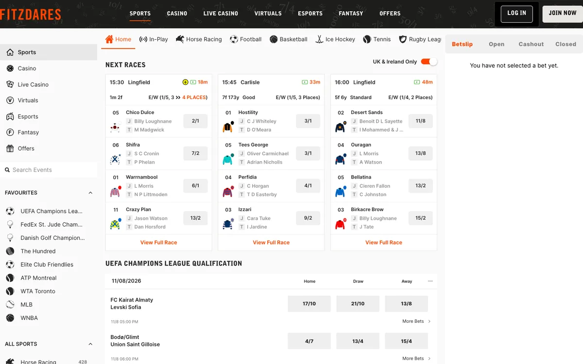The height and width of the screenshot is (364, 583).
Task: Click the Search Events field
Action: pos(49,170)
